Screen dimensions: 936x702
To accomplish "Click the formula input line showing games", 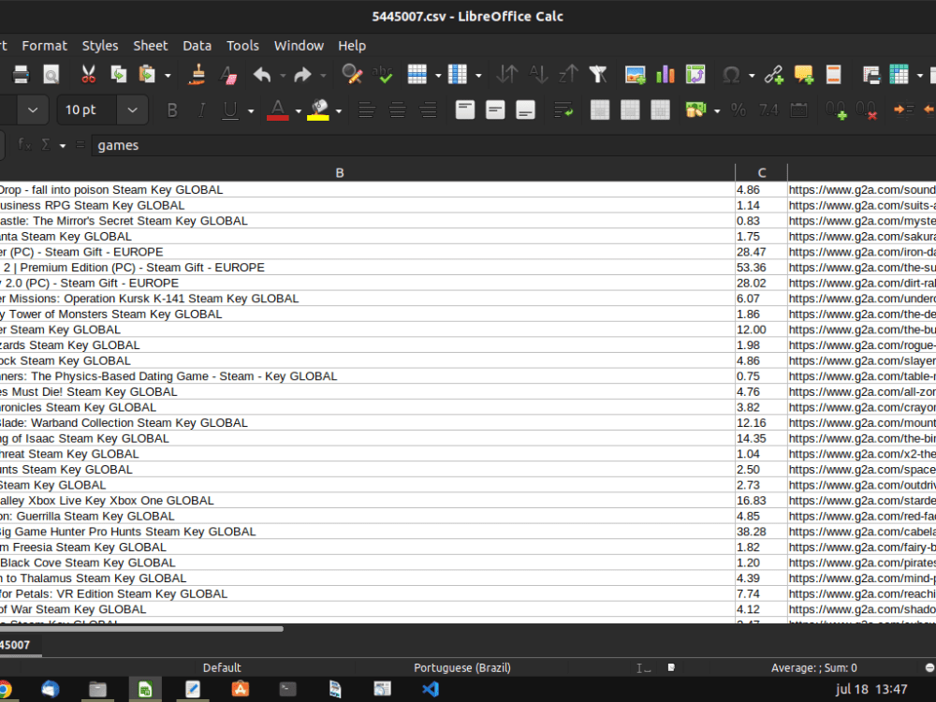I will coord(513,145).
